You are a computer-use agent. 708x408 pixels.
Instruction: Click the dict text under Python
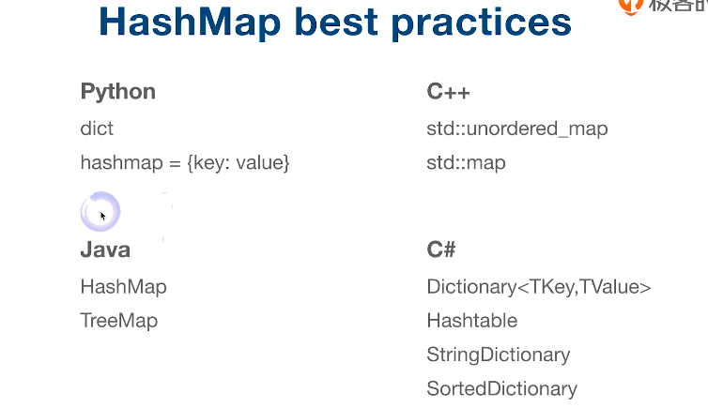pos(97,128)
